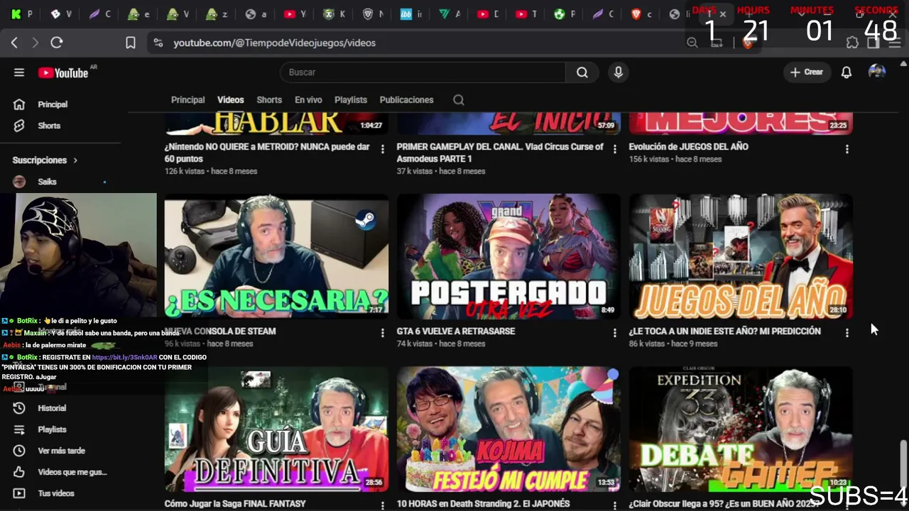Image resolution: width=909 pixels, height=511 pixels.
Task: Open options for Death Stranding 2 video
Action: [615, 505]
